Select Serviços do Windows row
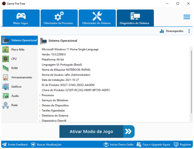The width and height of the screenshot is (194, 149). (x=55, y=100)
